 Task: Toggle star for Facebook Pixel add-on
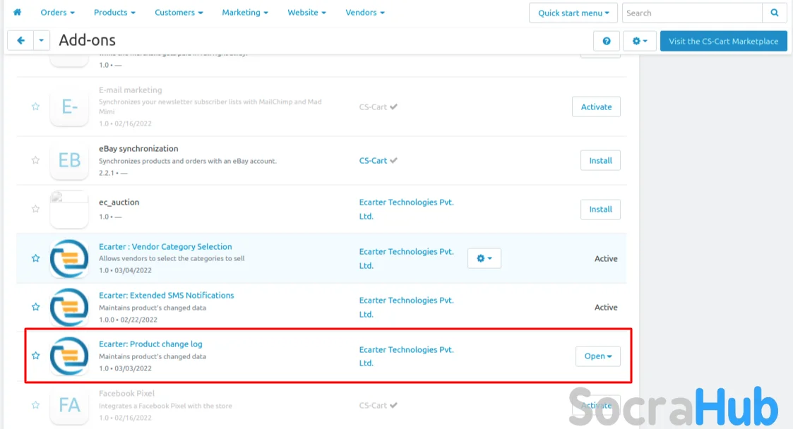click(35, 405)
